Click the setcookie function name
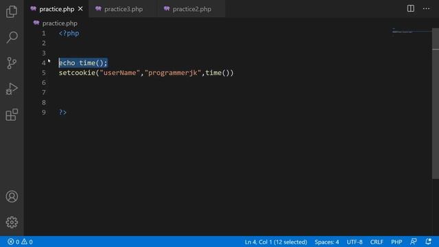 pos(77,73)
